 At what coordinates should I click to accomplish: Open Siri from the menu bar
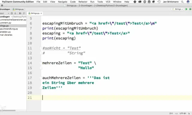[x=188, y=2]
